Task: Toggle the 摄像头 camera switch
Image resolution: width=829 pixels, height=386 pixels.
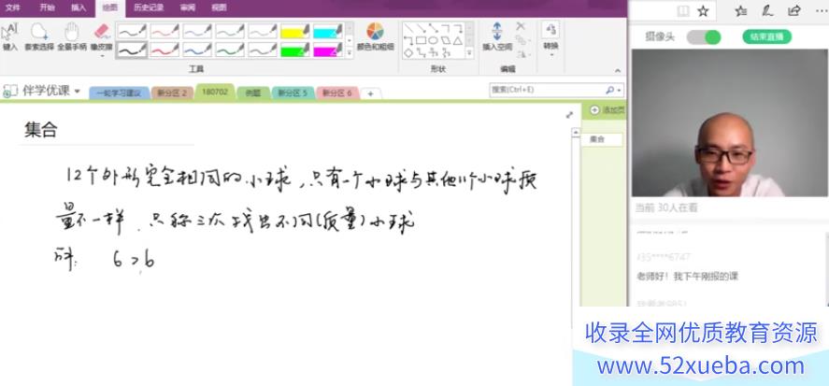Action: [x=704, y=37]
